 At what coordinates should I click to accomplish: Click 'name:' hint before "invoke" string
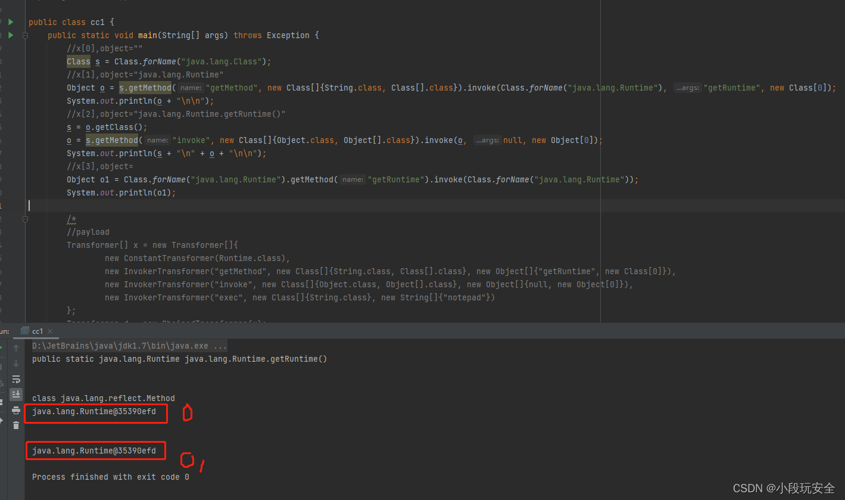[x=158, y=141]
